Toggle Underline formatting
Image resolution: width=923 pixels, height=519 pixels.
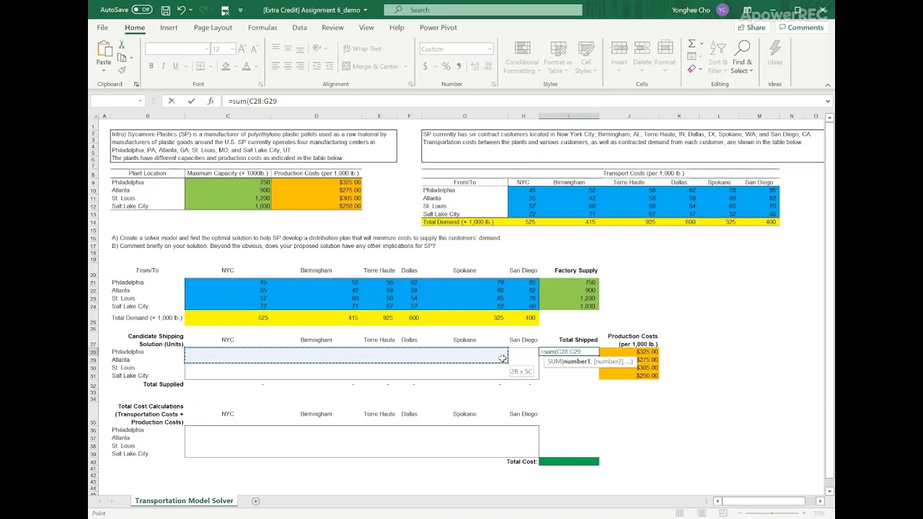coord(175,66)
